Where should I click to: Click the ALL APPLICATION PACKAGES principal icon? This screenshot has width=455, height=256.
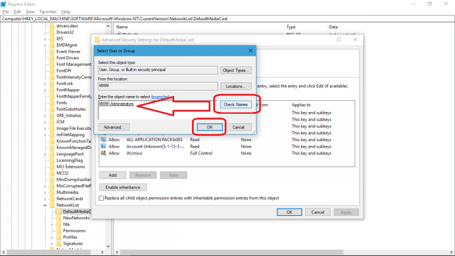coord(104,139)
